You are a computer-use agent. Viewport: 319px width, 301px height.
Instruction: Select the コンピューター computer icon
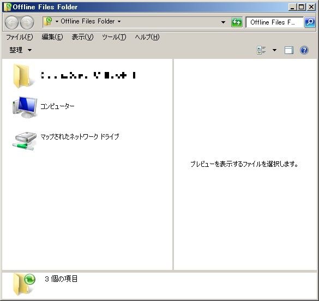[x=25, y=107]
